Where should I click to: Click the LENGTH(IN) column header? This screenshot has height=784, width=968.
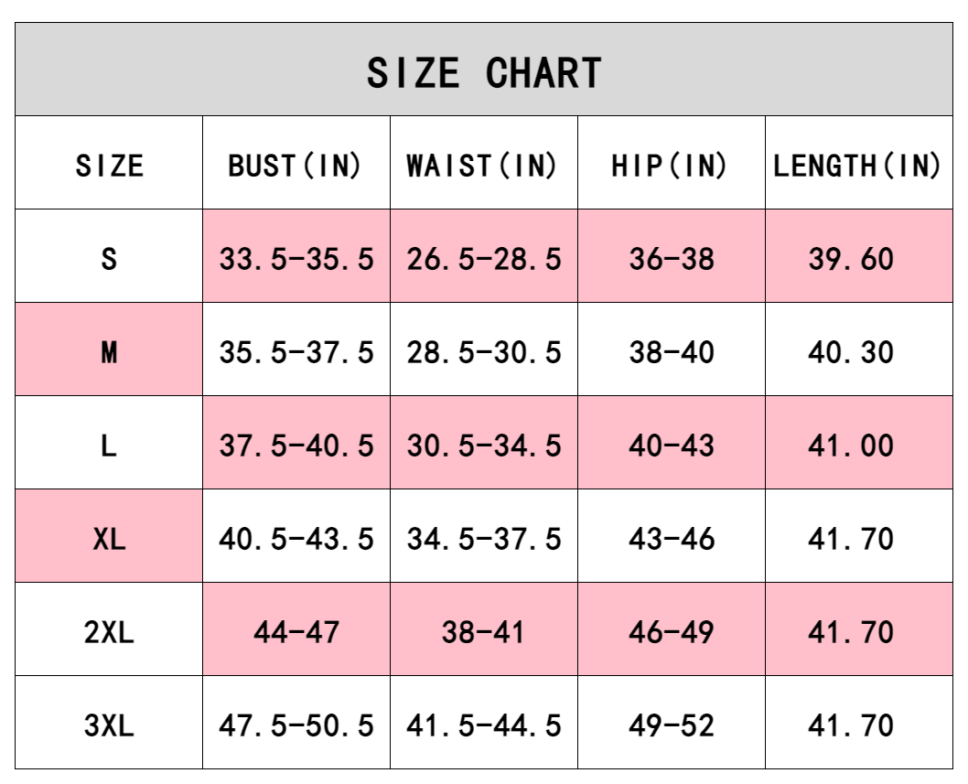[857, 166]
